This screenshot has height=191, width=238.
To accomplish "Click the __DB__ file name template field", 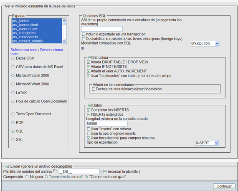I will coord(79,171).
